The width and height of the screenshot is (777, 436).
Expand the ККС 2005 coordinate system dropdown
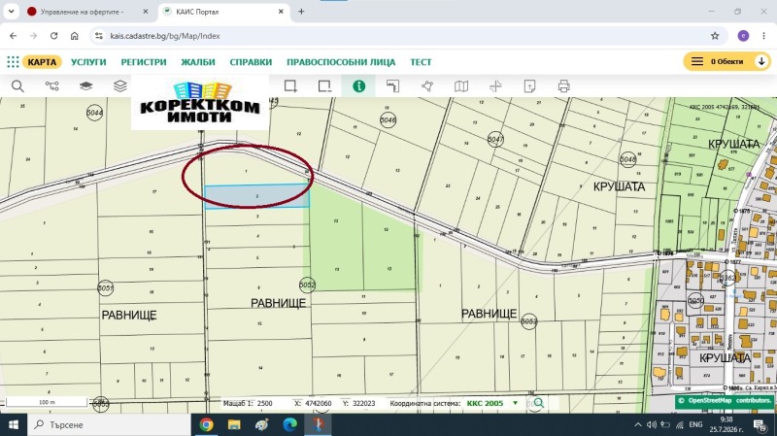pos(516,403)
